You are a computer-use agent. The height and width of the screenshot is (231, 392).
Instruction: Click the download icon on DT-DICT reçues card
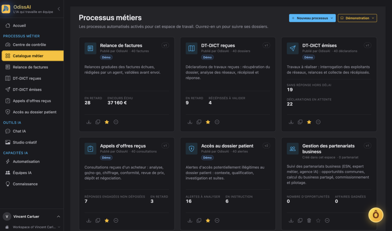tap(190, 122)
